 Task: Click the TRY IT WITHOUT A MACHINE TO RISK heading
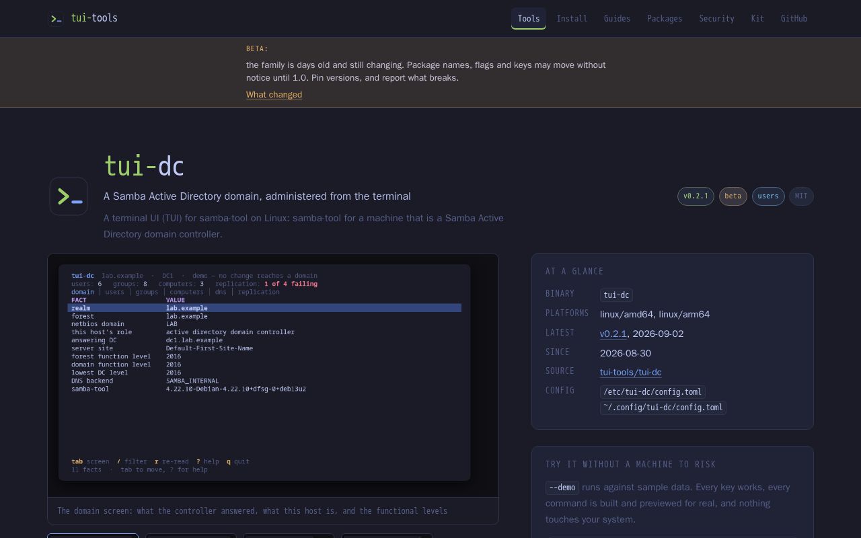pyautogui.click(x=630, y=465)
